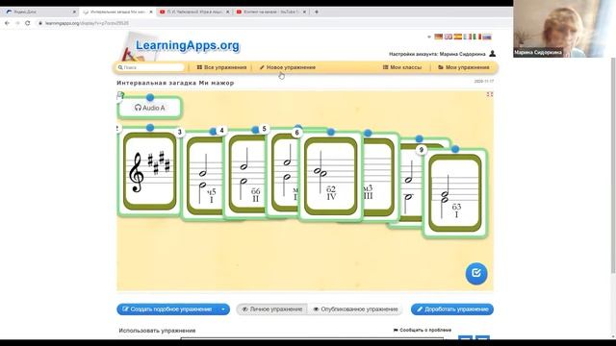Click the blue pin on the ч5 I card

click(214, 132)
